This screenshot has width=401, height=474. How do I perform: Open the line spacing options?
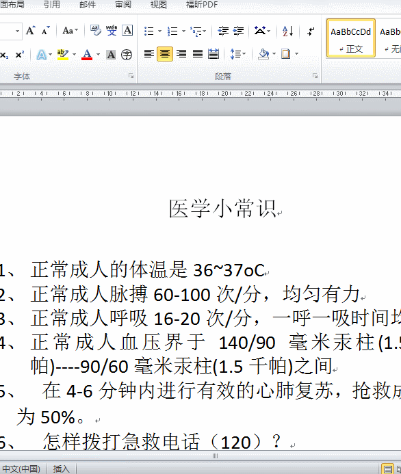pos(237,54)
